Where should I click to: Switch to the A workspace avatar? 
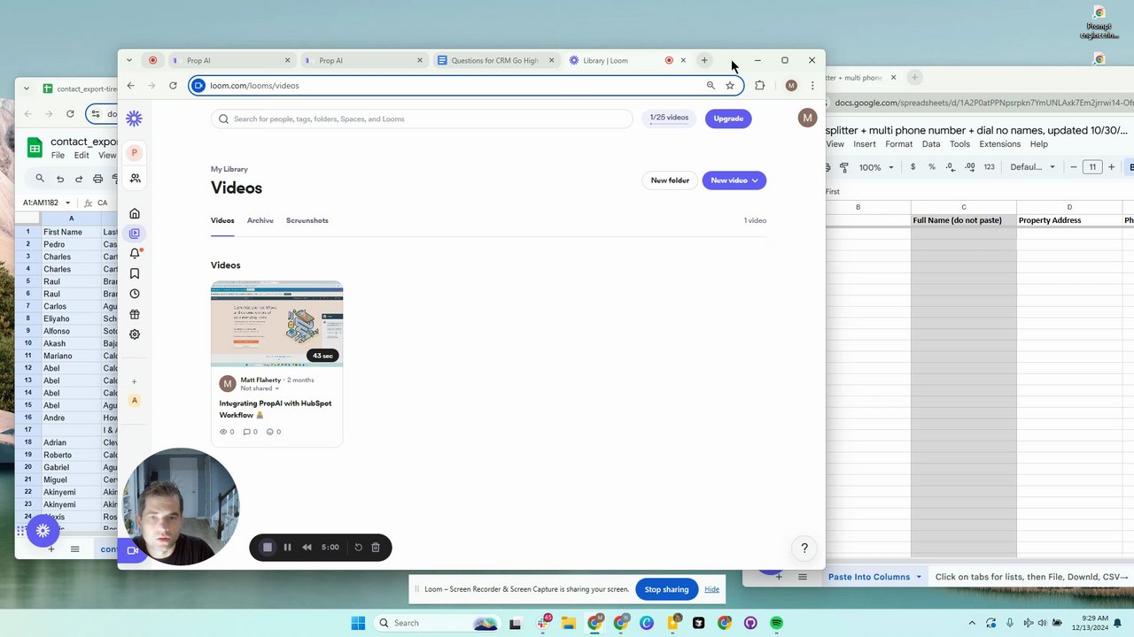coord(135,401)
